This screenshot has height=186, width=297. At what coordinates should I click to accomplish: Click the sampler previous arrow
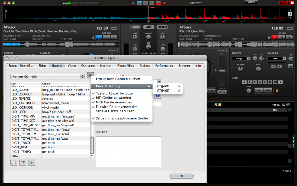point(274,67)
